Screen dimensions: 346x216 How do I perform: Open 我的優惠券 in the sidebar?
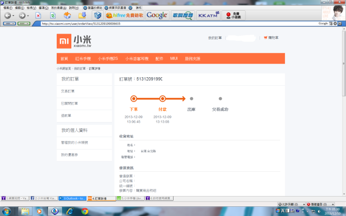(69, 155)
